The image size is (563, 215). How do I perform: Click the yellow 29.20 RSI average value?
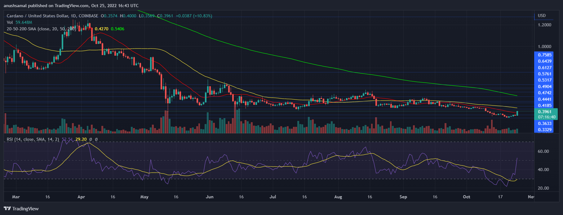coord(81,140)
